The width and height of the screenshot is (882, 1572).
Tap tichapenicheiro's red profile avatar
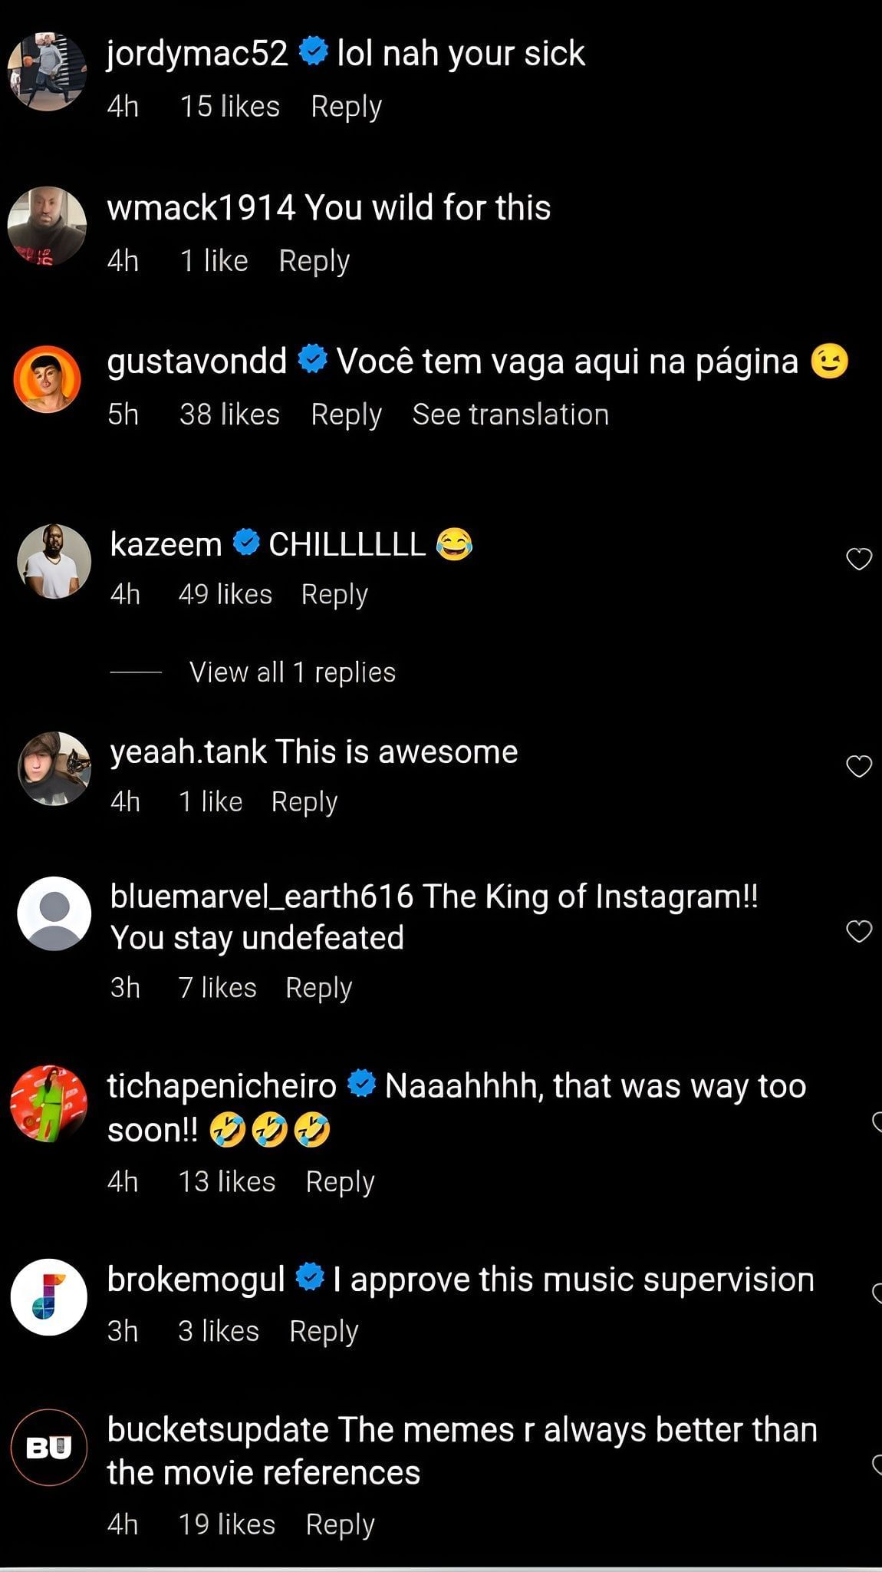point(48,1104)
